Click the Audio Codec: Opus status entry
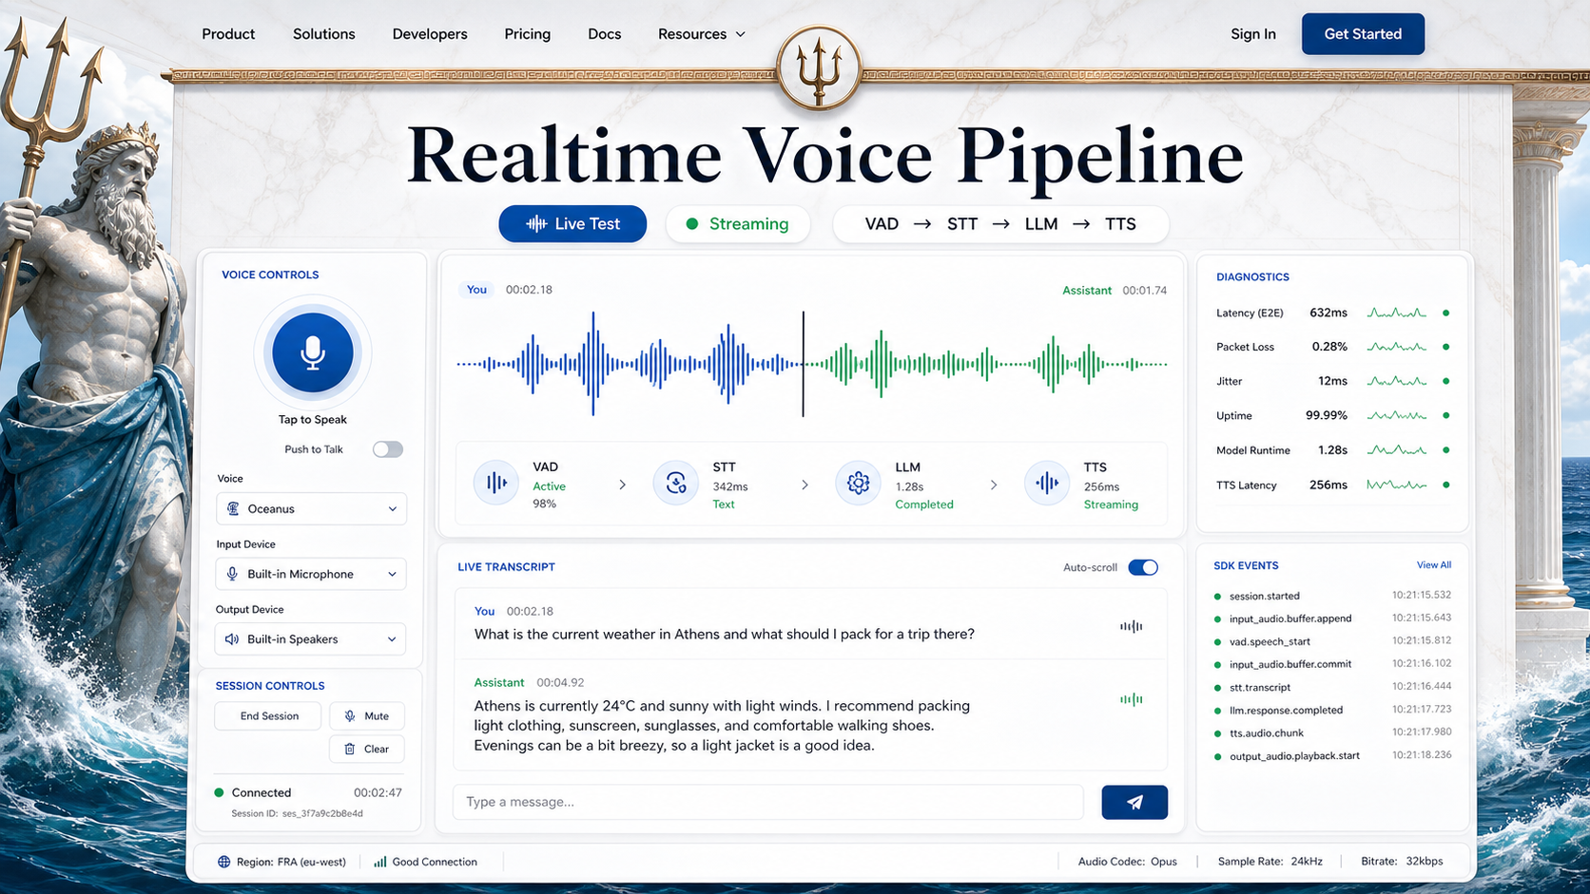The width and height of the screenshot is (1590, 894). 1128,862
